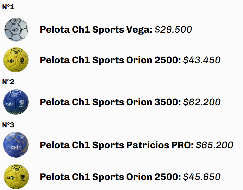
Task: Click the Nº2 heading
Action: [8, 82]
